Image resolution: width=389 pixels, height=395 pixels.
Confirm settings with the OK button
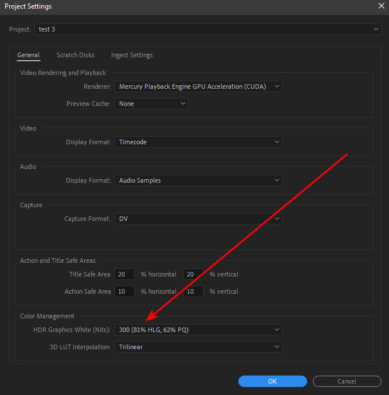273,381
